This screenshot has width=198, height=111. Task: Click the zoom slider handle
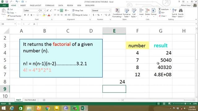point(185,104)
